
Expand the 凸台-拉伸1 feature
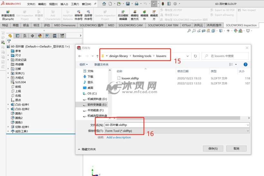[x=8, y=105]
